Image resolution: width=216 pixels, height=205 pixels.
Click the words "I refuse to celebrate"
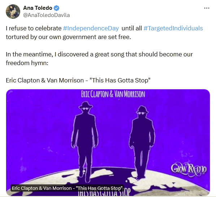coord(34,29)
